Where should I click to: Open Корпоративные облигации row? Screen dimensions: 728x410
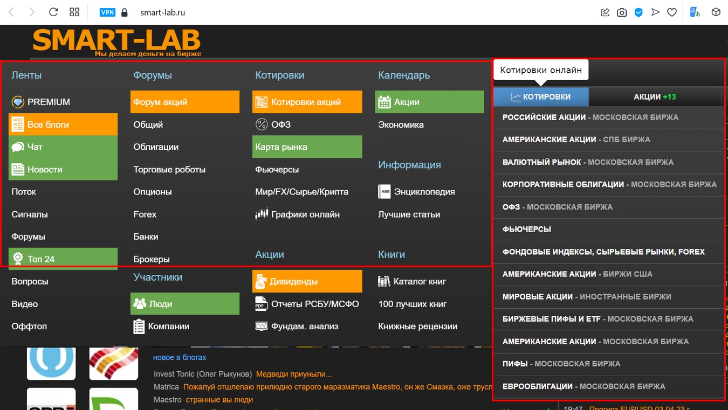(x=608, y=184)
